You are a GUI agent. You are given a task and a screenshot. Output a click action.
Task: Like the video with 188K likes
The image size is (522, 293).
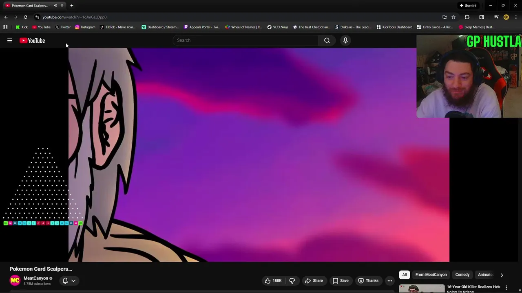(x=273, y=280)
